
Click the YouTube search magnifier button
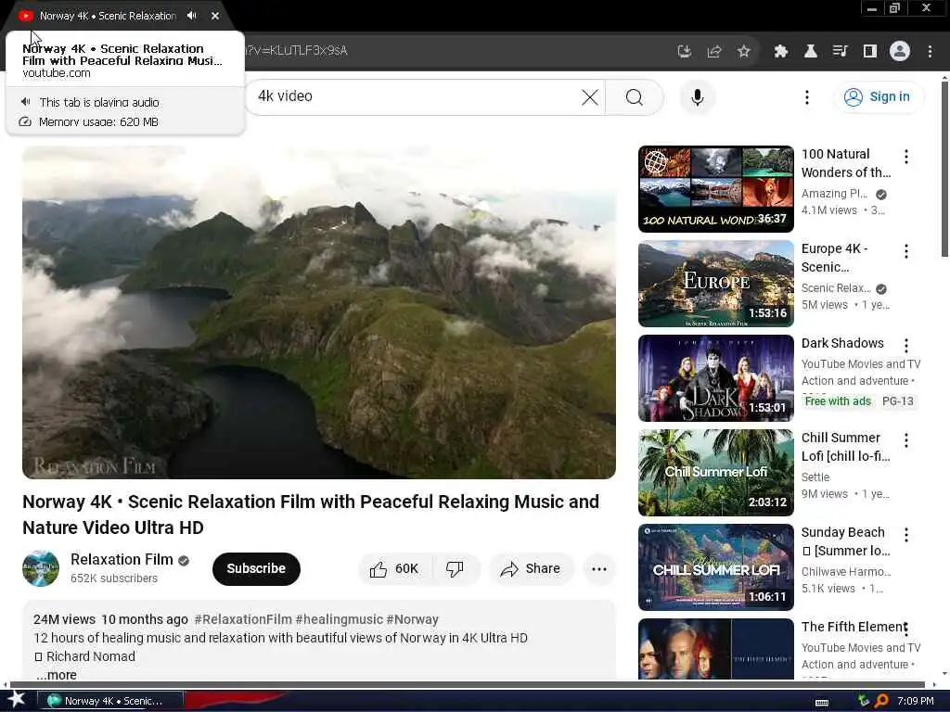635,96
